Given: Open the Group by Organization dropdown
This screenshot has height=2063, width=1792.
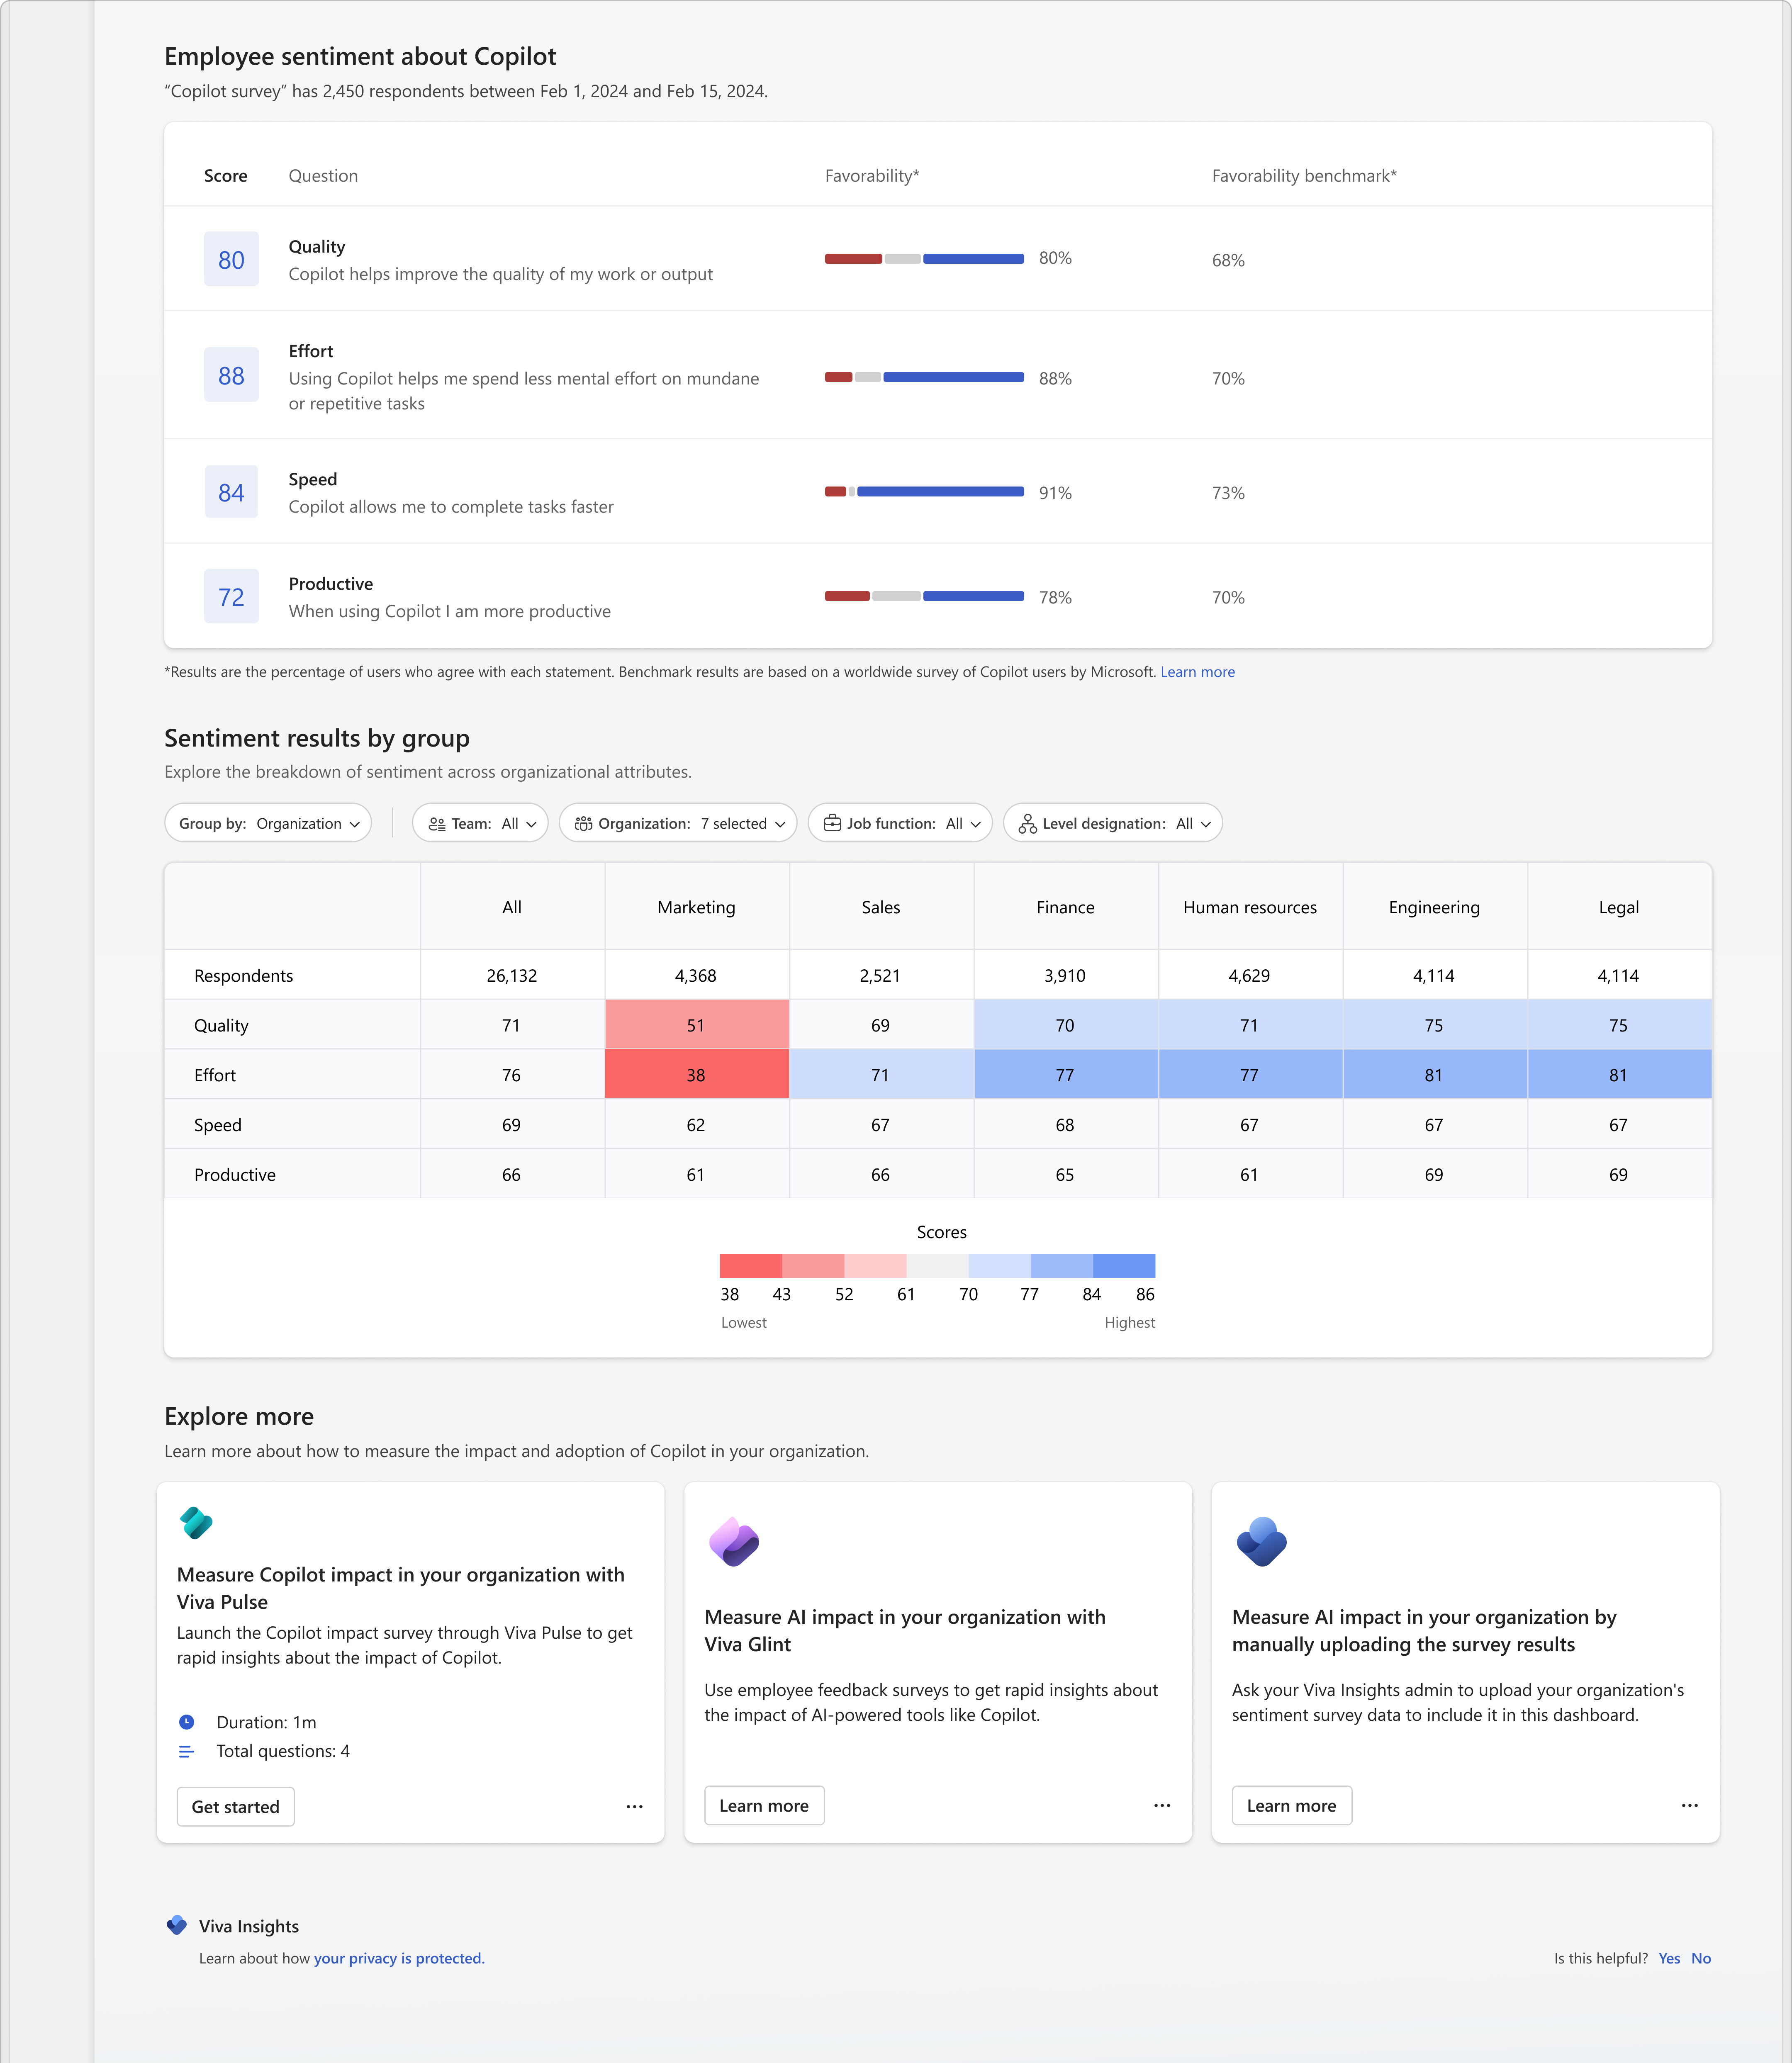Looking at the screenshot, I should click(x=267, y=822).
